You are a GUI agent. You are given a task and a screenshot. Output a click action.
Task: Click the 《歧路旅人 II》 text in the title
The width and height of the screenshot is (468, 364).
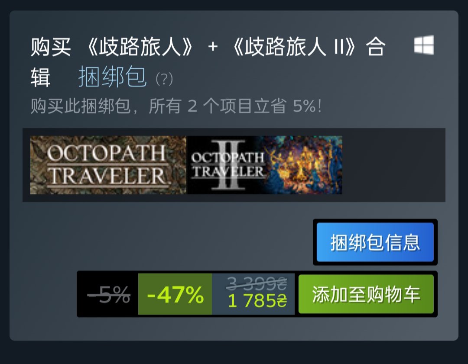click(294, 47)
